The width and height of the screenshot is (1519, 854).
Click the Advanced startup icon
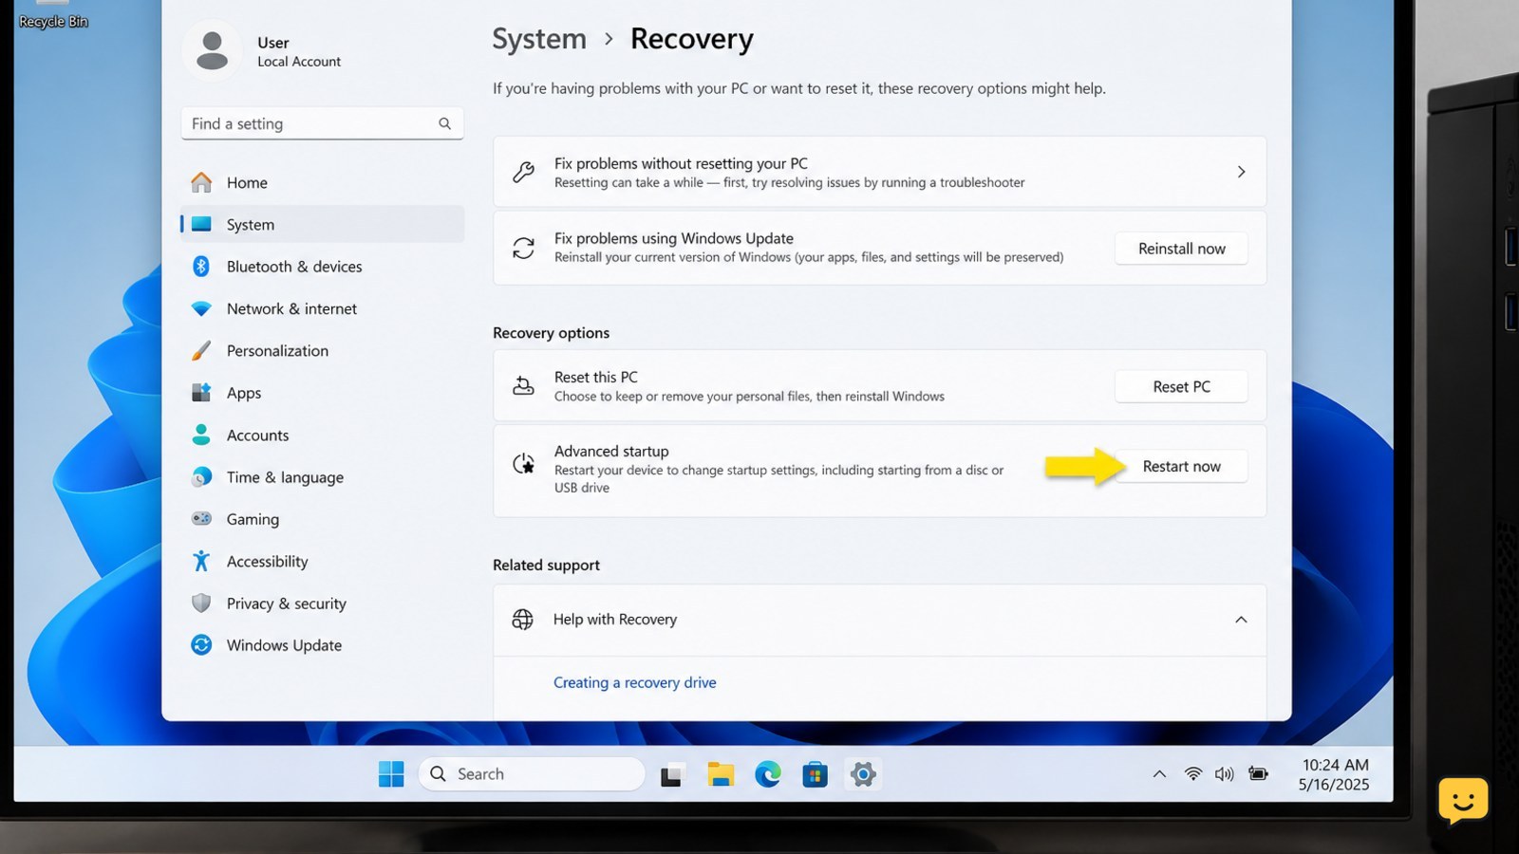(x=523, y=463)
